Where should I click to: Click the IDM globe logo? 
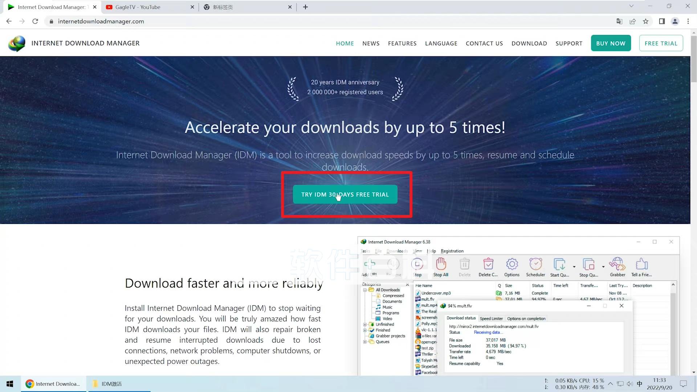click(17, 44)
